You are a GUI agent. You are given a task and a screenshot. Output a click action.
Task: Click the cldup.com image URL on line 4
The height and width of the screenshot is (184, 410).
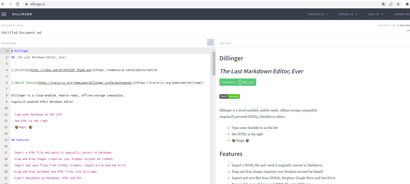click(x=60, y=70)
